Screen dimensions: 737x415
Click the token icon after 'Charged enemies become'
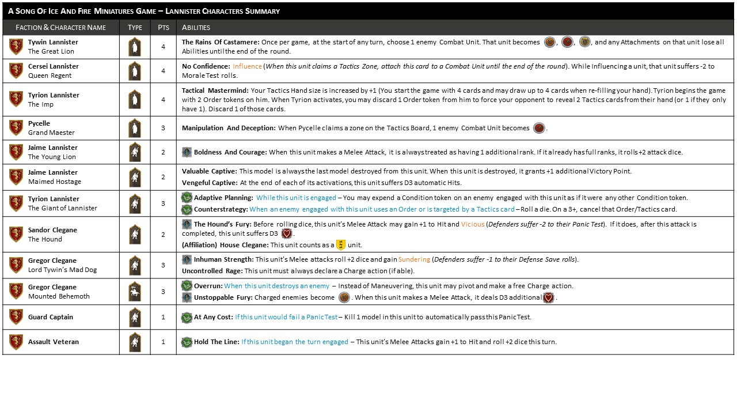[x=344, y=297]
